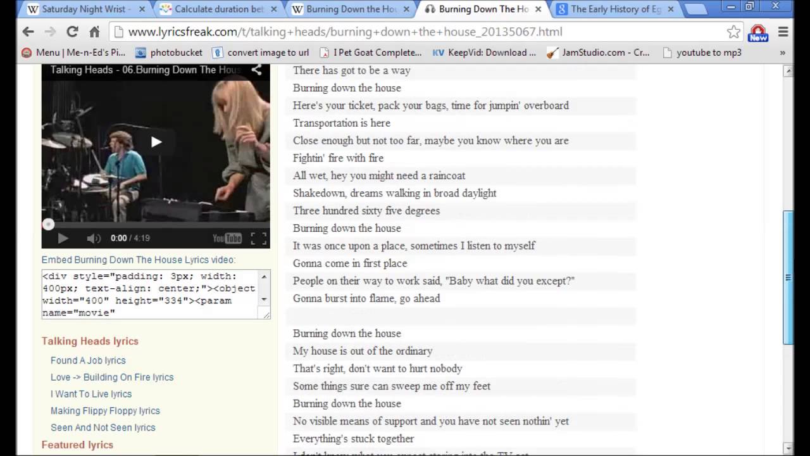Close the Early History of Egypt tab
The width and height of the screenshot is (810, 456).
671,9
